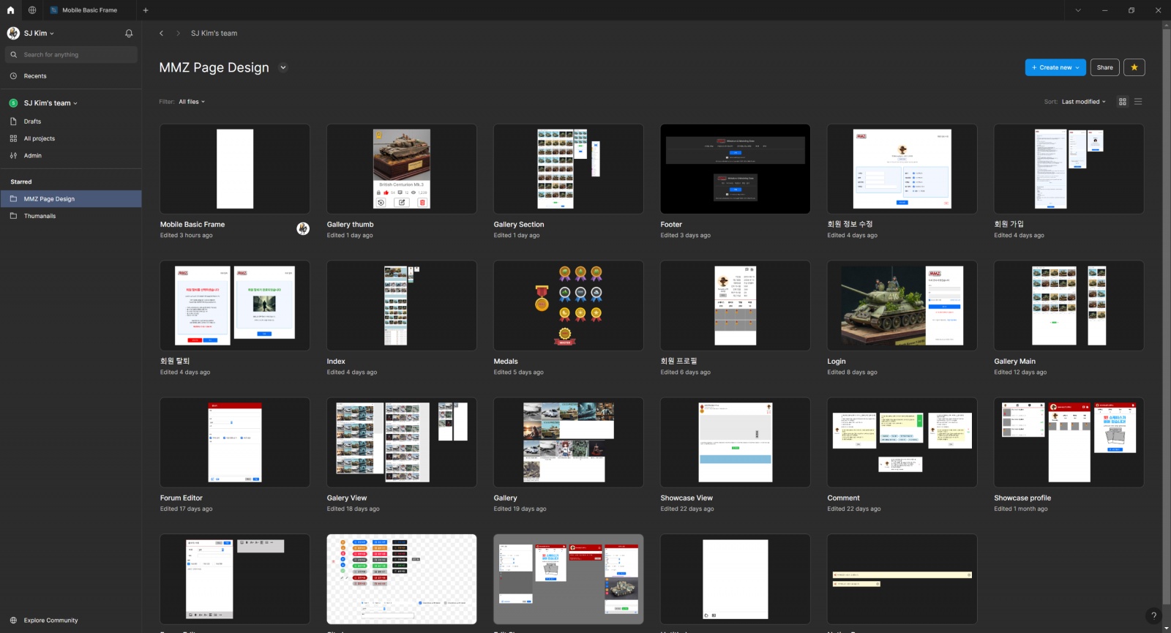Click the home icon in title bar

(10, 10)
